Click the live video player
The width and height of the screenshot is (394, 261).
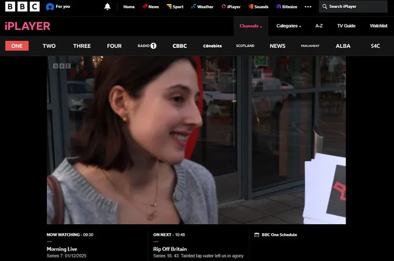coord(196,140)
